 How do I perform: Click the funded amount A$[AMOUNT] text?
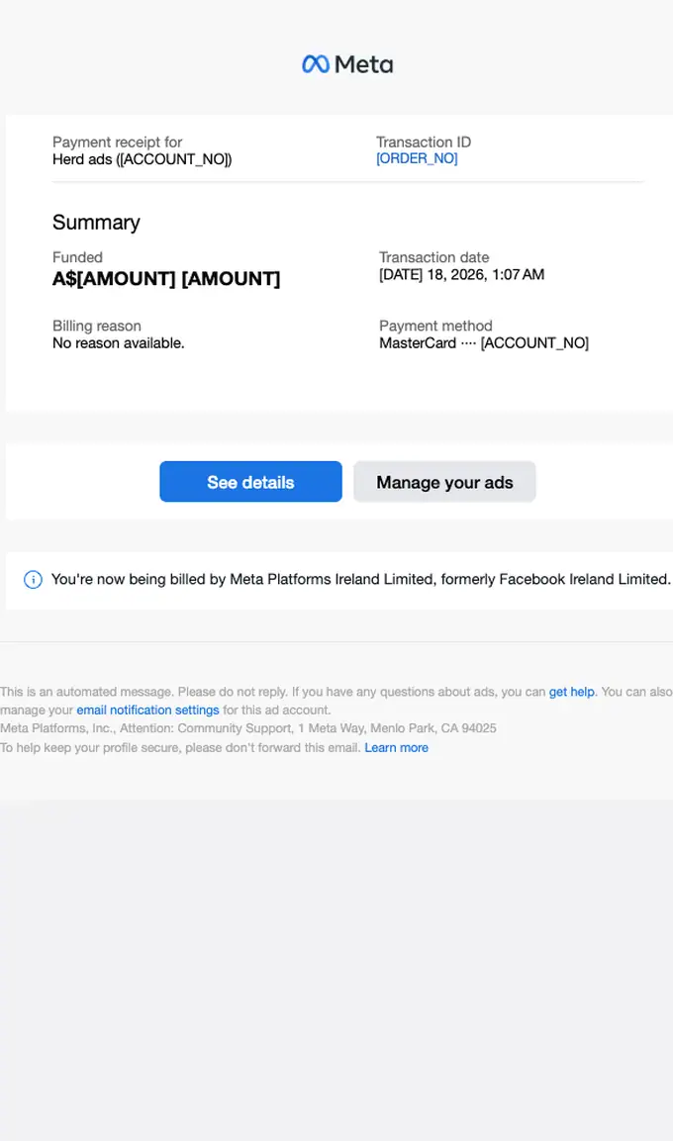[x=166, y=279]
